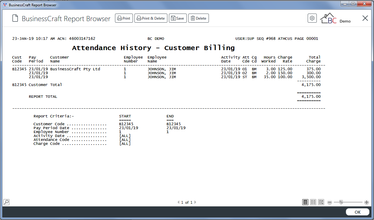
Task: Switch to single page view
Action: [305, 202]
